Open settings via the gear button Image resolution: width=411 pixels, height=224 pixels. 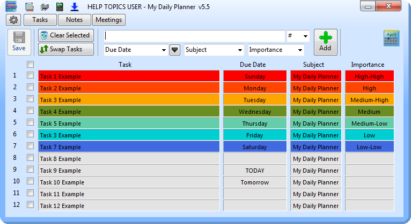point(13,20)
